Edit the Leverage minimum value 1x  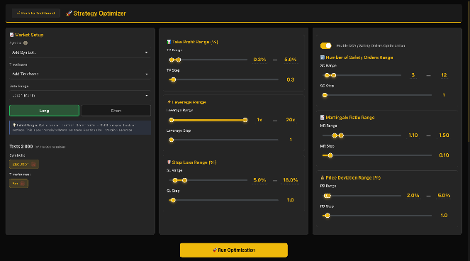click(x=259, y=120)
